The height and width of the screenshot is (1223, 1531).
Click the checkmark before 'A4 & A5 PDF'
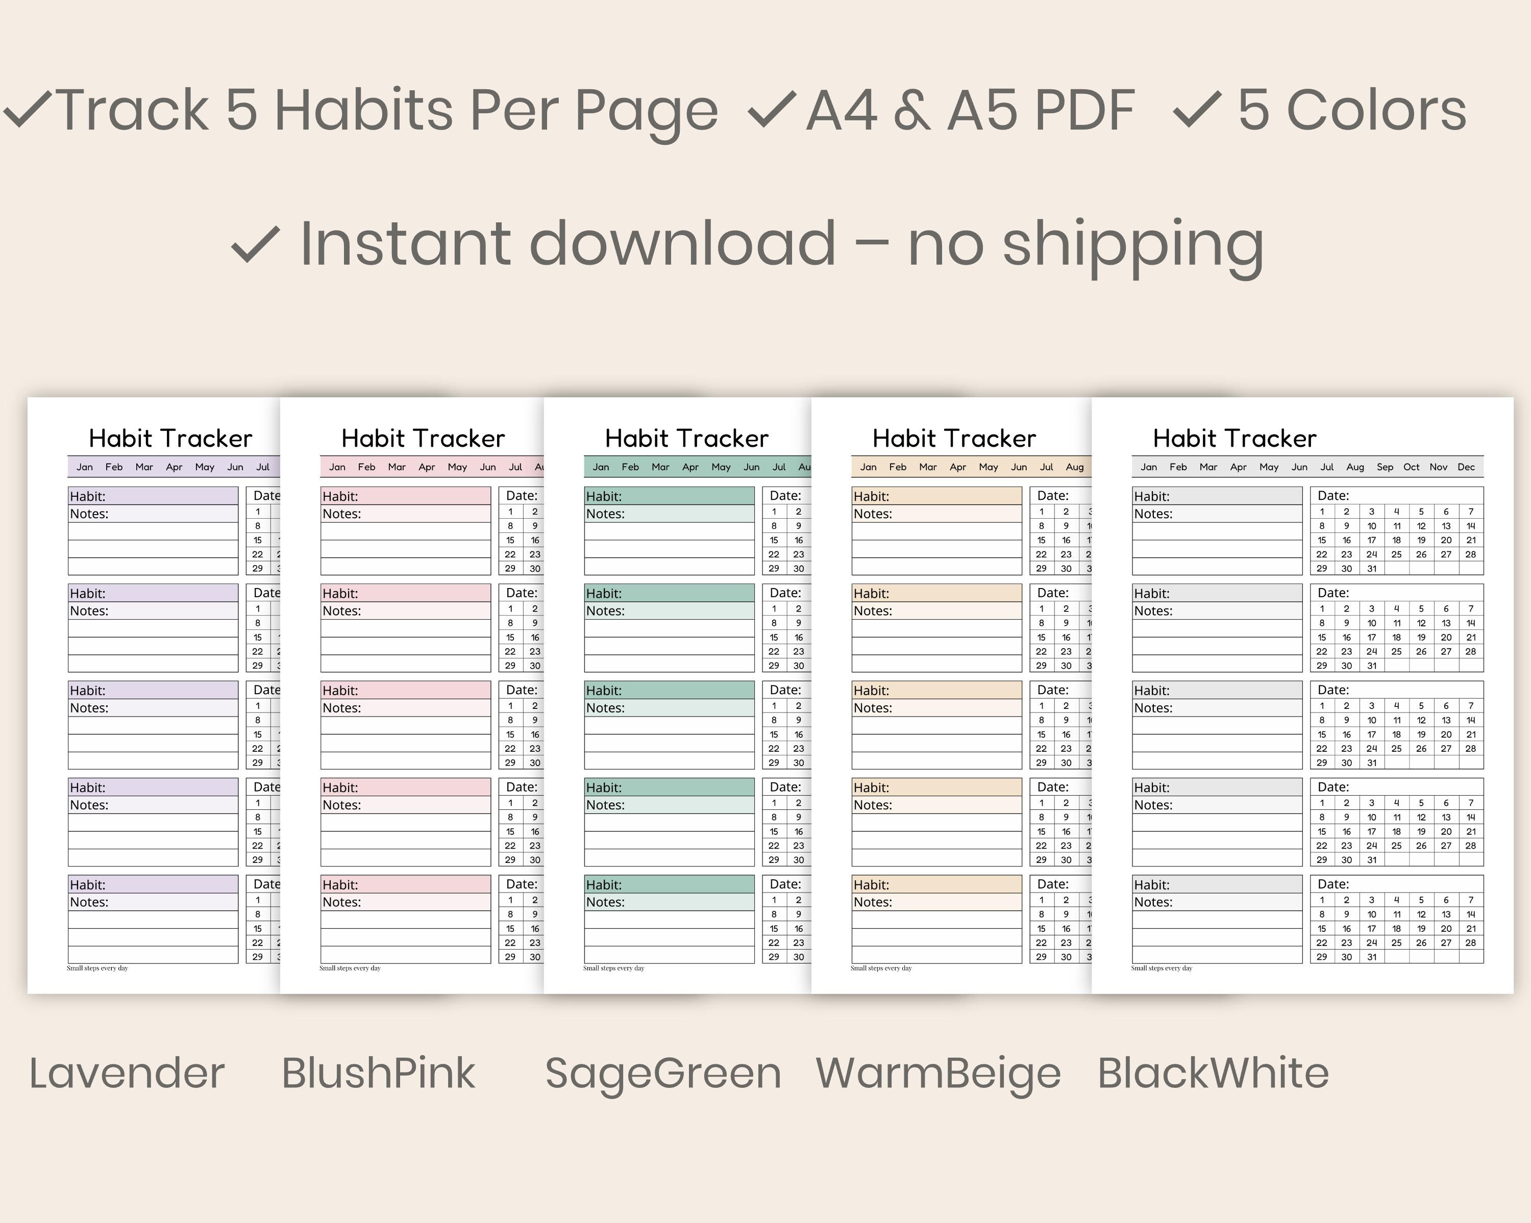[773, 110]
